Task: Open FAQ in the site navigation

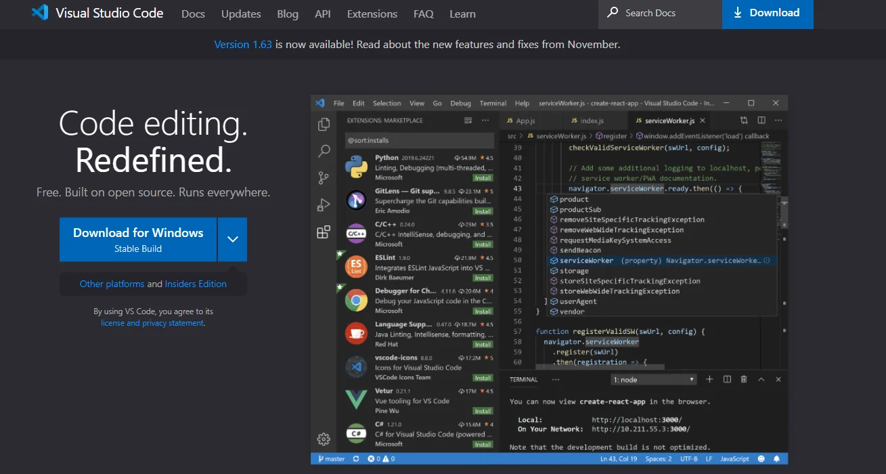Action: point(424,14)
